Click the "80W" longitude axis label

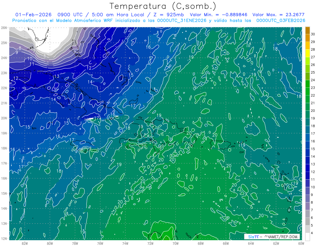point(50,243)
